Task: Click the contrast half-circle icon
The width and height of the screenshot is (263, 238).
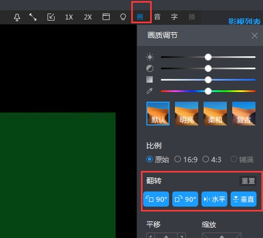Action: [x=150, y=69]
